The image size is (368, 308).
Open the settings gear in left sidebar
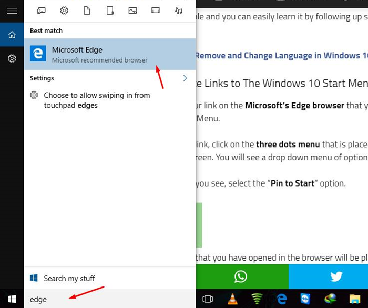12,58
